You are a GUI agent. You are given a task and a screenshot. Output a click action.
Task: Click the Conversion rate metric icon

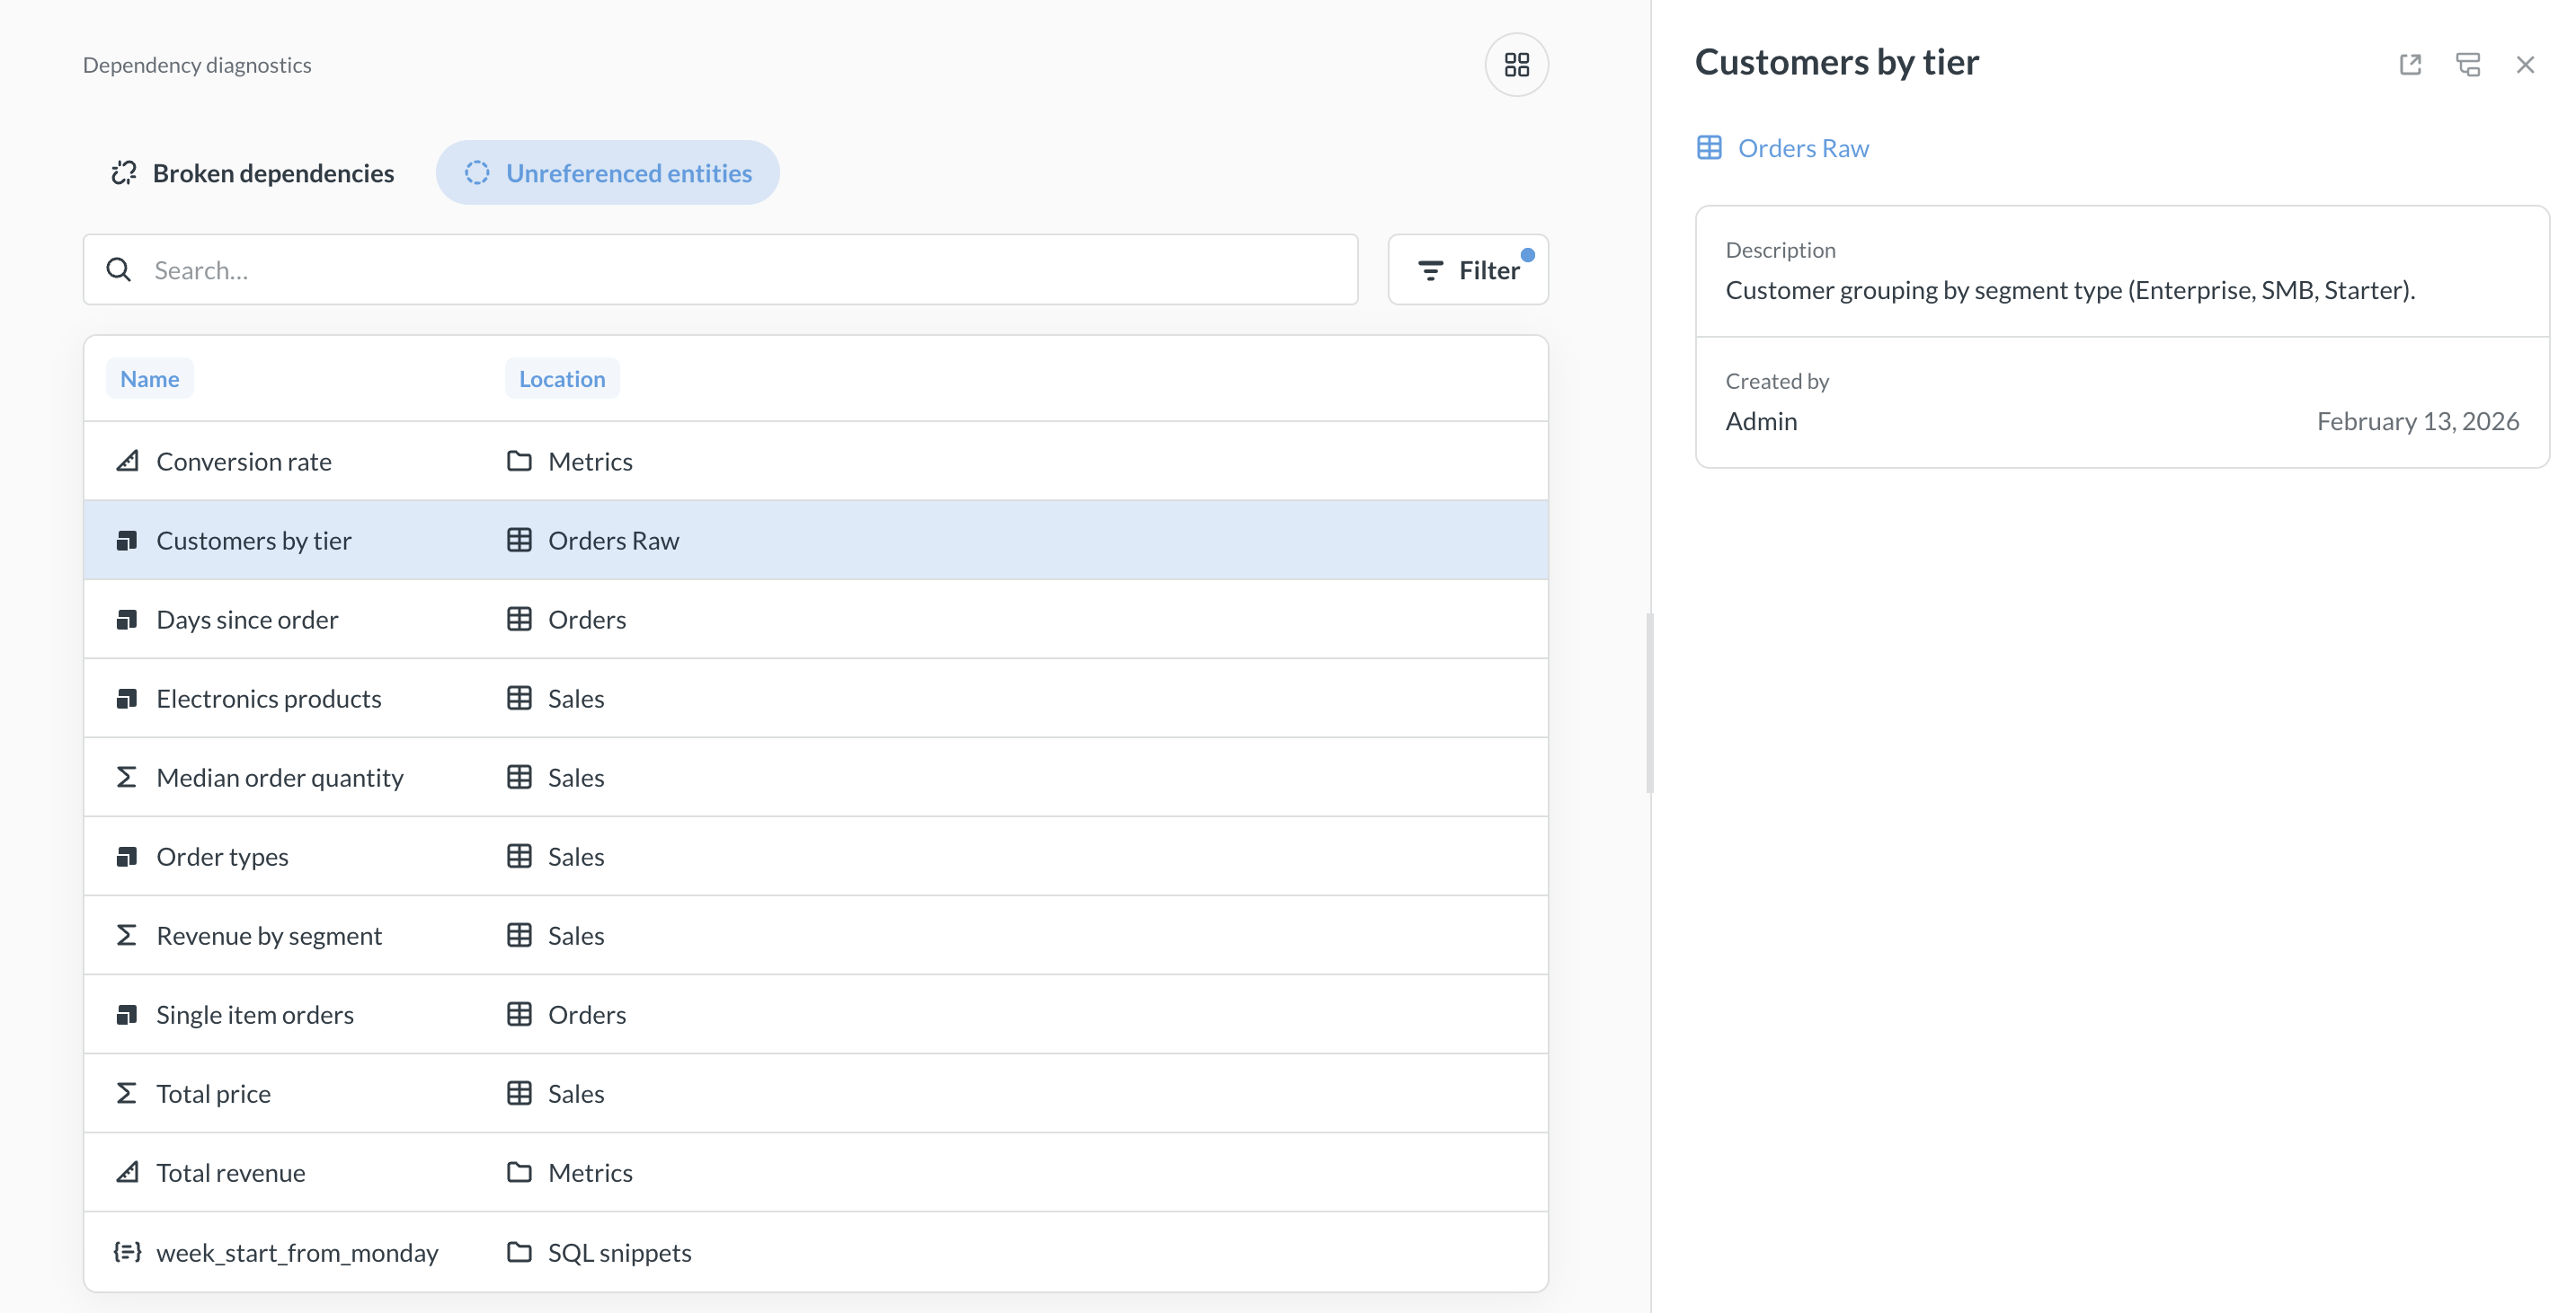[x=127, y=462]
